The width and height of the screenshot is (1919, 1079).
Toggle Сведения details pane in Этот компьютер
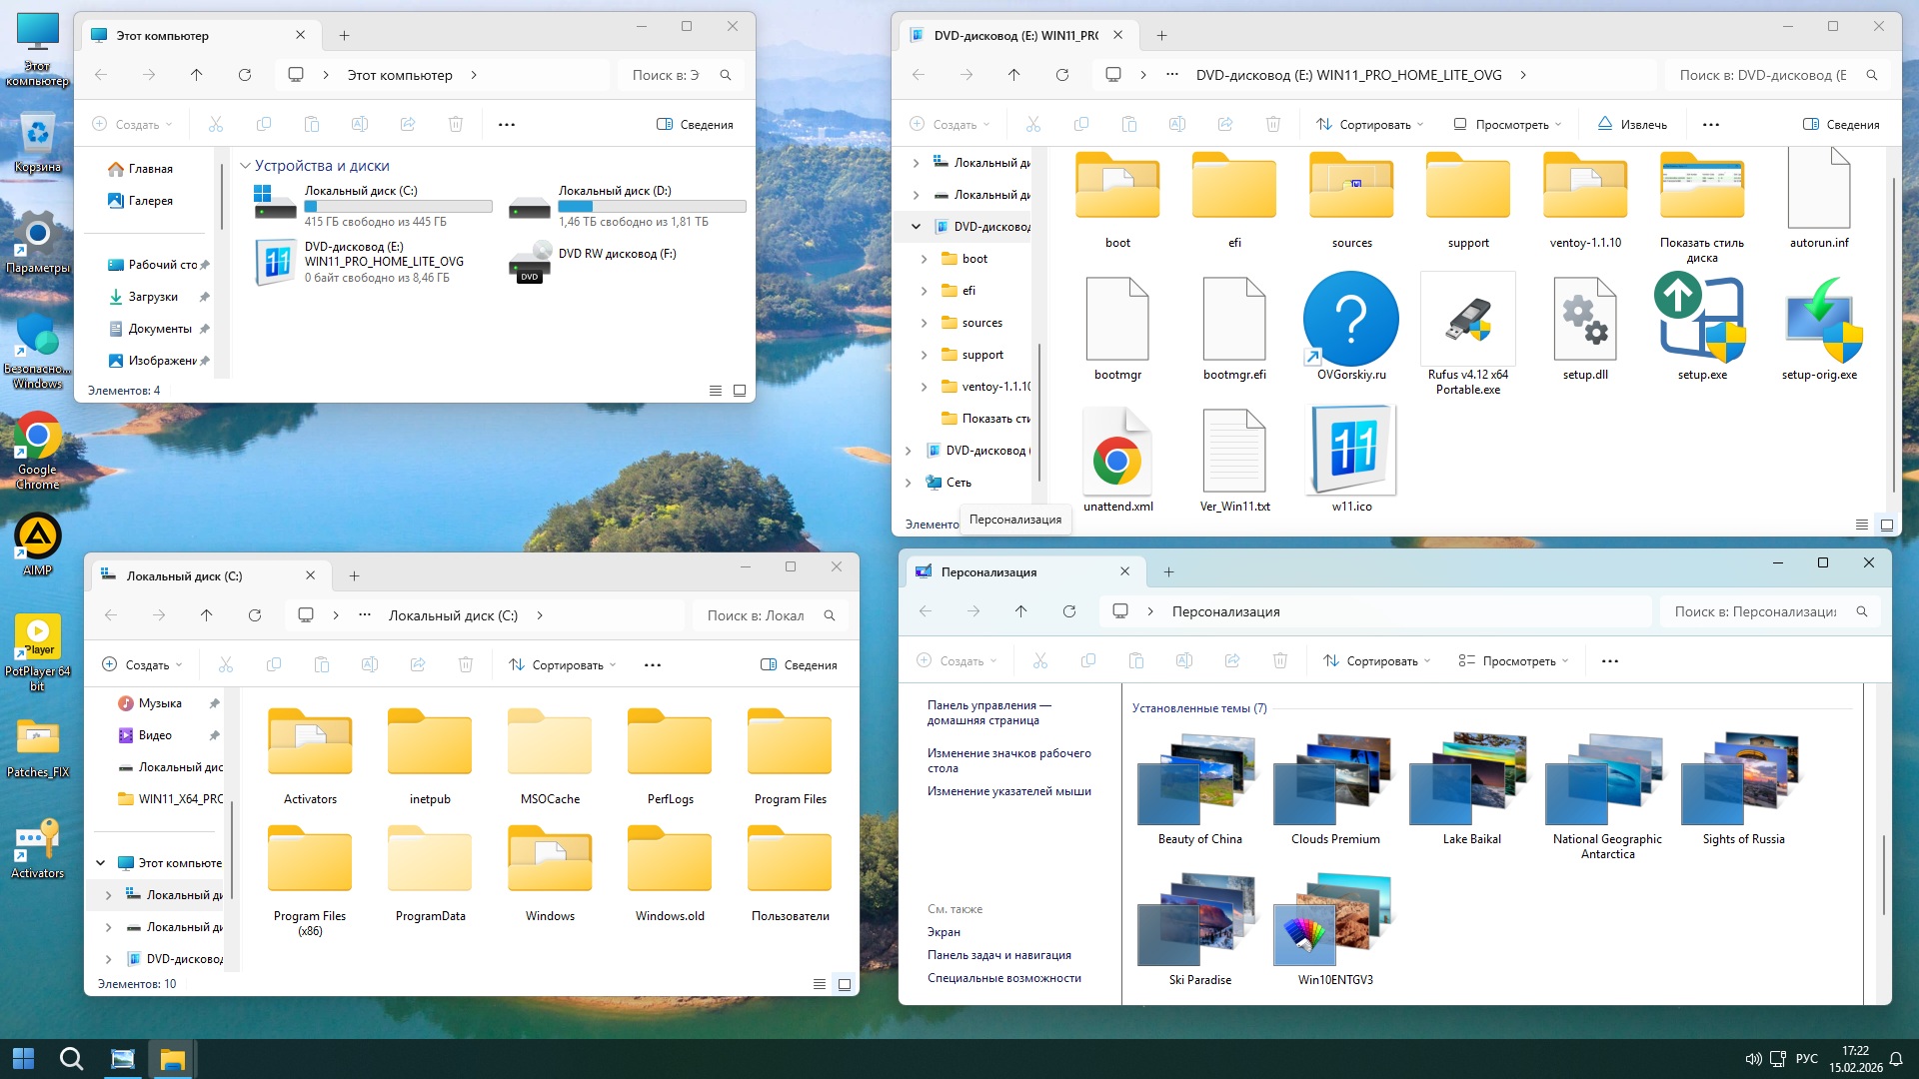[695, 125]
